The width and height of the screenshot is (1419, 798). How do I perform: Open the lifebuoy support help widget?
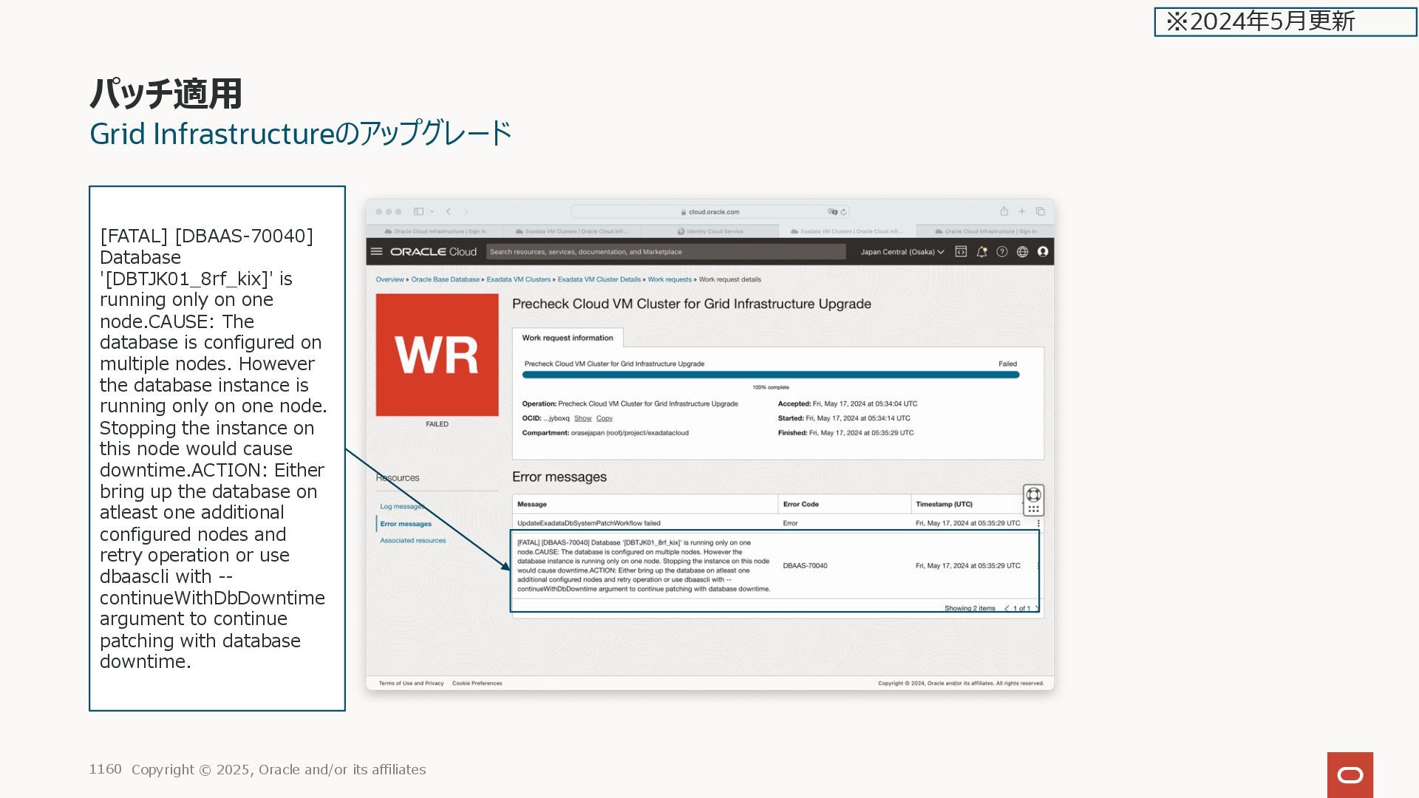[x=1033, y=494]
